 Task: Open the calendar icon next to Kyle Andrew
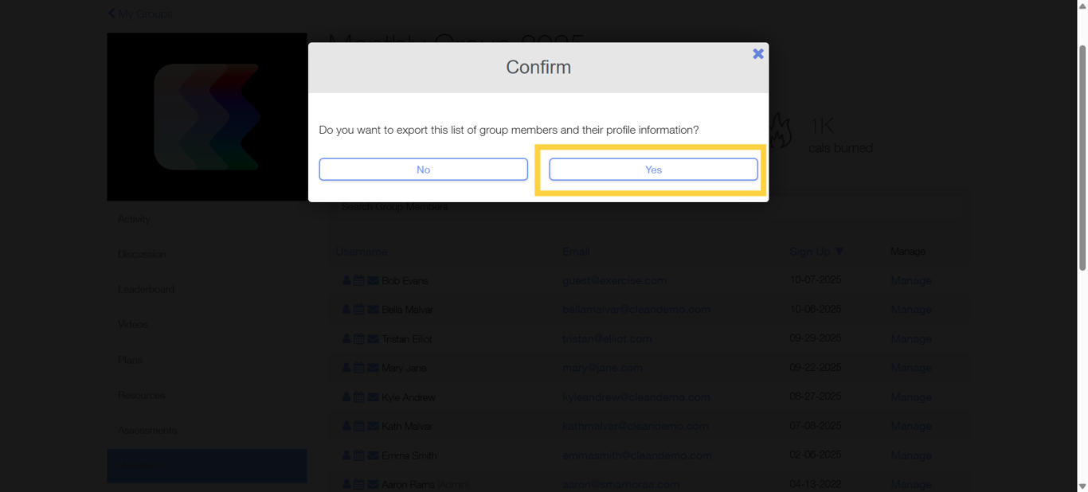click(x=358, y=396)
